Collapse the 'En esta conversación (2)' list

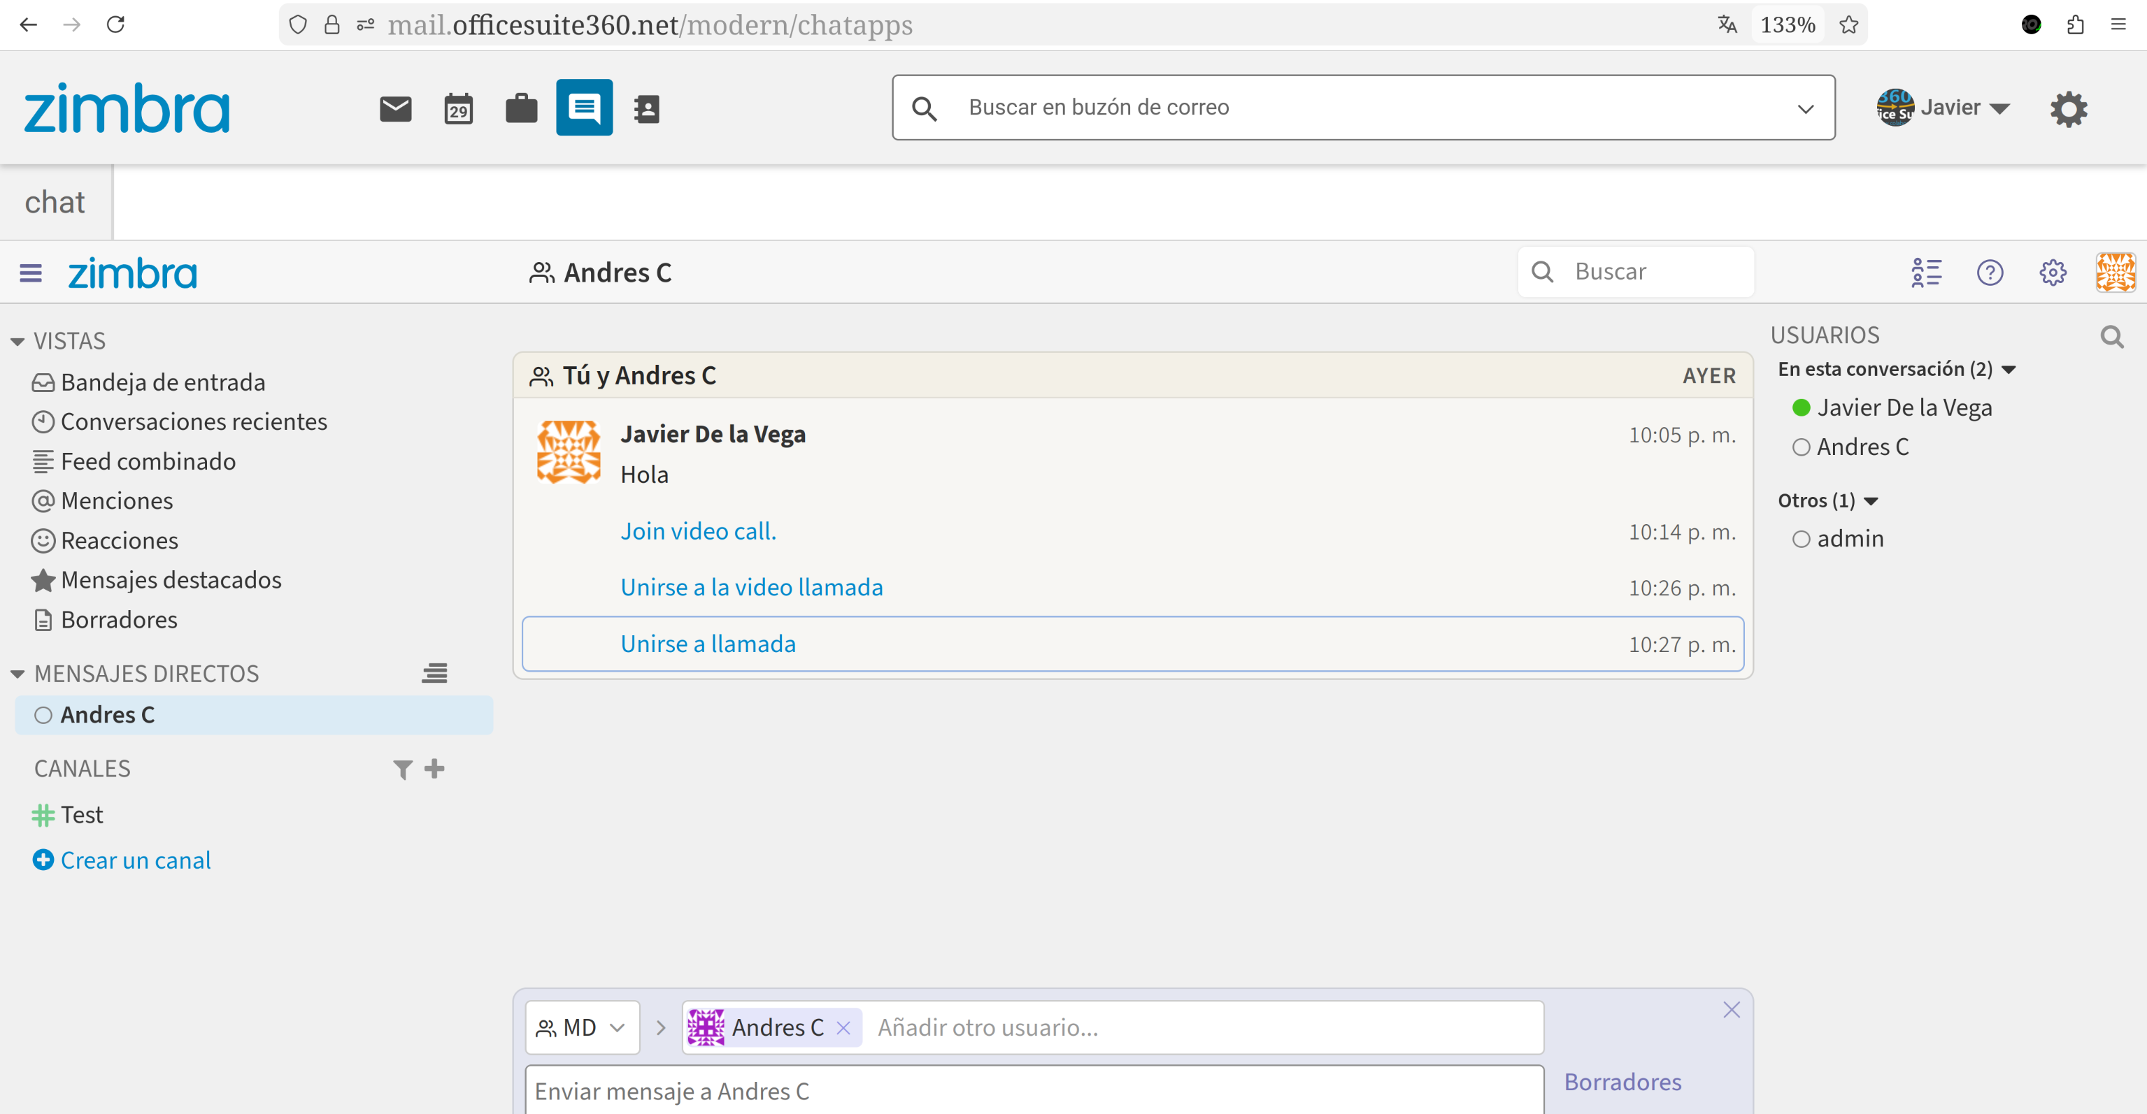2009,370
